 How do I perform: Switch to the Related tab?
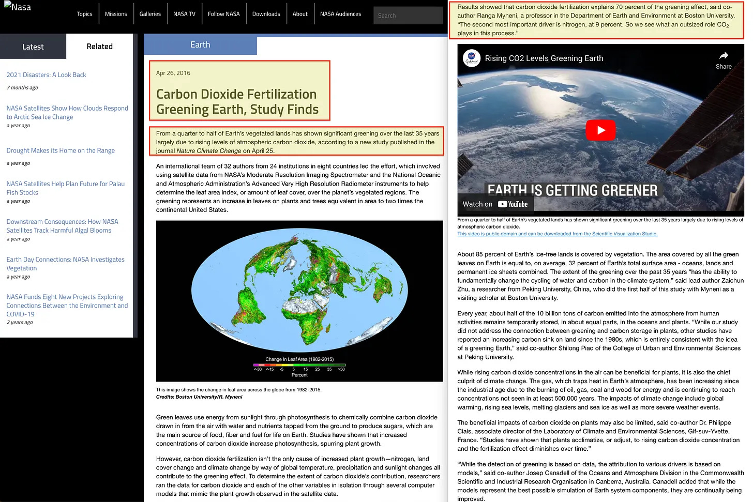coord(100,47)
